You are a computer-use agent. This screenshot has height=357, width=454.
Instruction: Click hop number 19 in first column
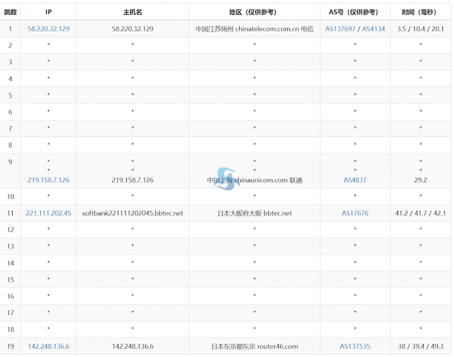(x=11, y=346)
